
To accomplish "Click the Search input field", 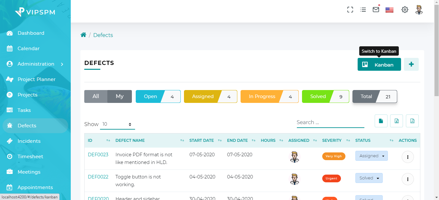I will click(330, 123).
